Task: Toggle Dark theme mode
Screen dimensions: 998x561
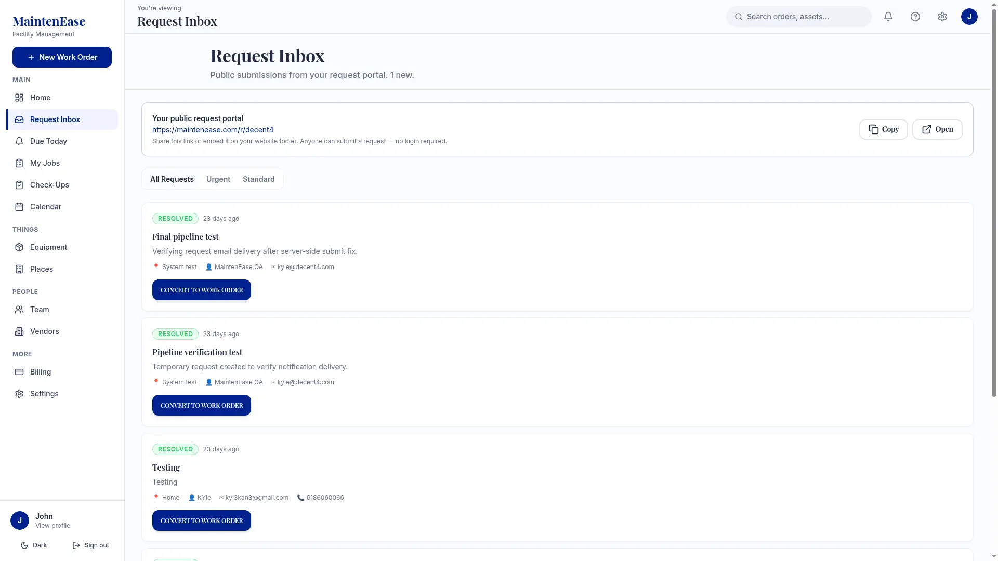Action: 34,545
